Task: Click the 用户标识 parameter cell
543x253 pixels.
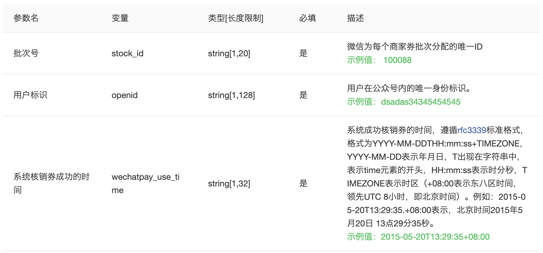Action: [30, 95]
